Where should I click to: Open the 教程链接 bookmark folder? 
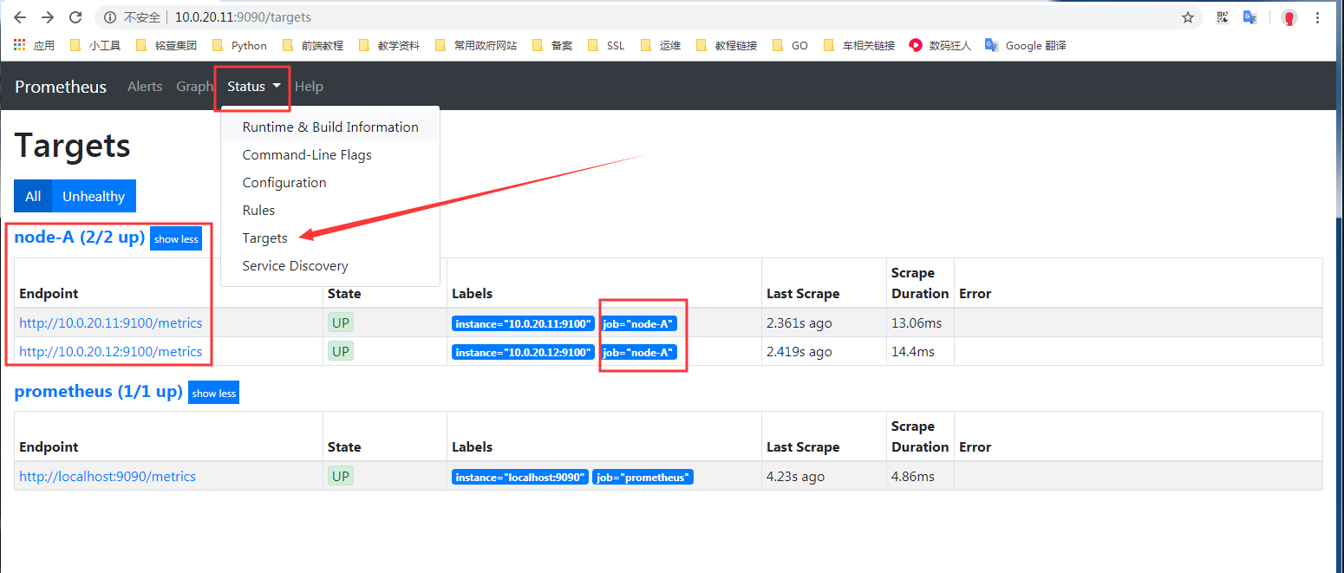(727, 45)
